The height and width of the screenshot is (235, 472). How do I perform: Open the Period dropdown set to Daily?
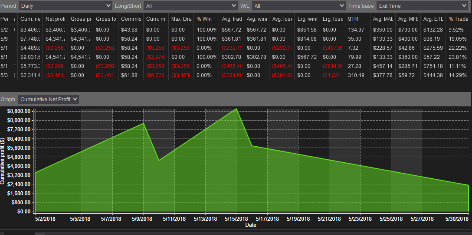pos(66,6)
